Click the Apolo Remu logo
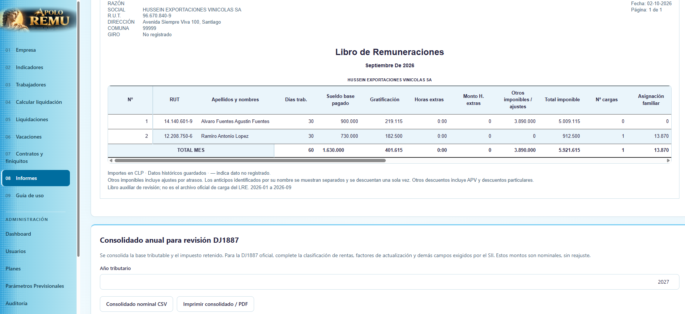The width and height of the screenshot is (685, 314). tap(38, 19)
